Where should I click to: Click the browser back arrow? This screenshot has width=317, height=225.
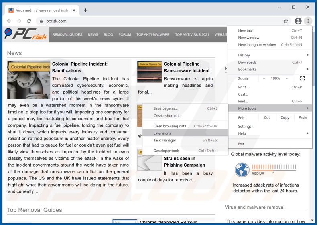(x=9, y=21)
